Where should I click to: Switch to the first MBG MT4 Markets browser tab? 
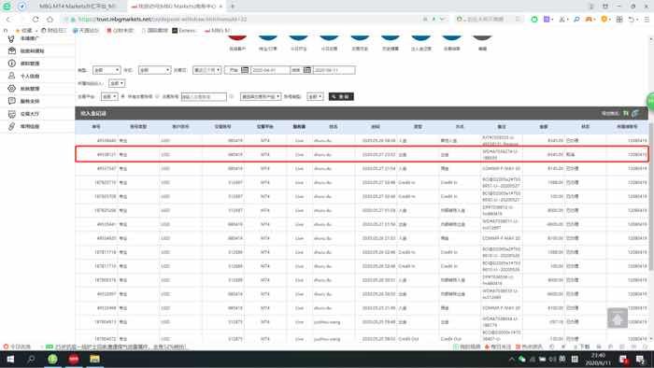click(x=78, y=7)
